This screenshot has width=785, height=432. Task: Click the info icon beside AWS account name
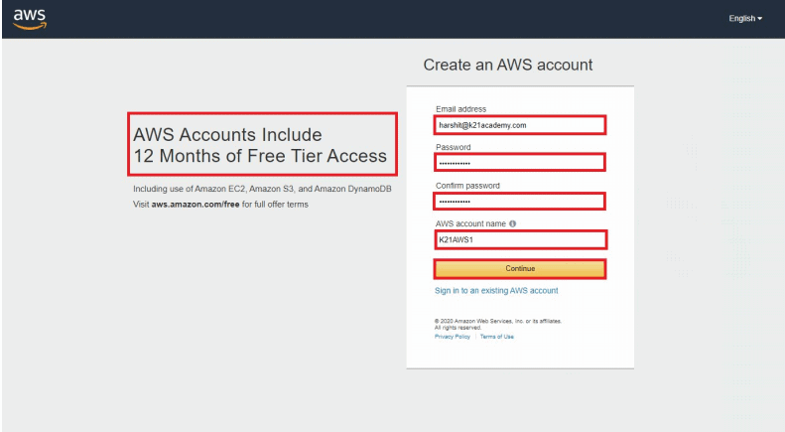(x=513, y=223)
